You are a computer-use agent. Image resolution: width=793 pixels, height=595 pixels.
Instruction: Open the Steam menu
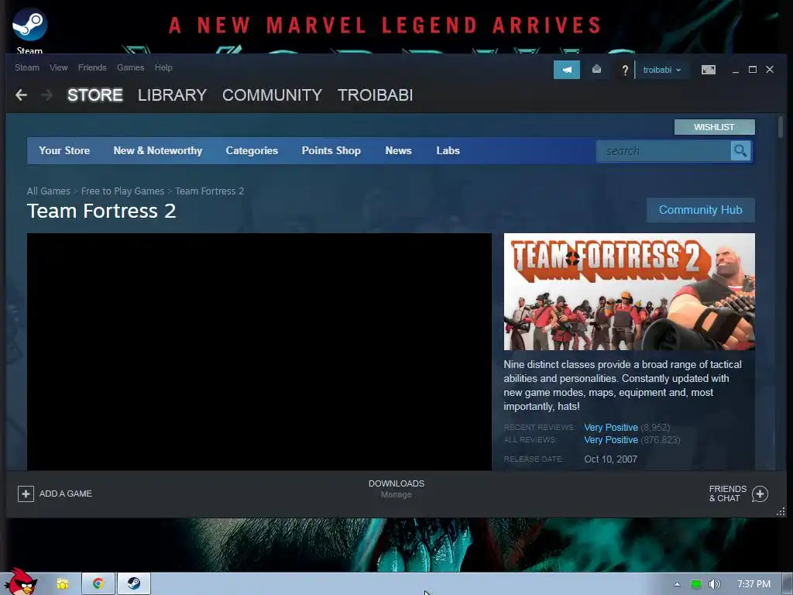click(x=27, y=67)
